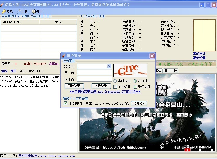This screenshot has height=159, width=217.
Task: Click the 离线挂机 link under avatar box
Action: pos(199,54)
